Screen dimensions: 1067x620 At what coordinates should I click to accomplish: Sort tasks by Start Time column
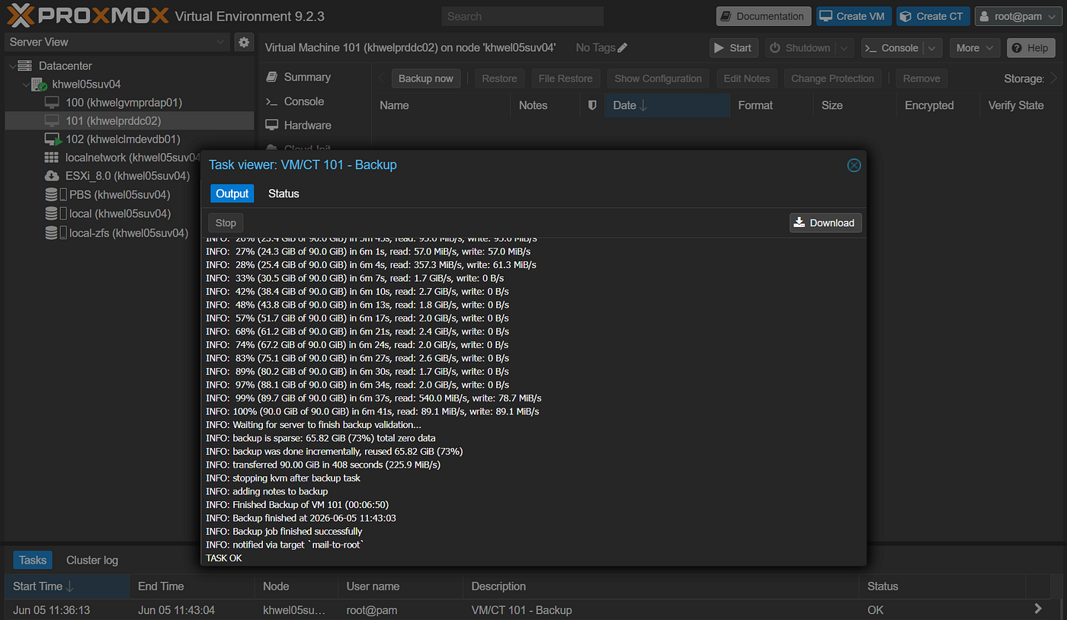(67, 586)
